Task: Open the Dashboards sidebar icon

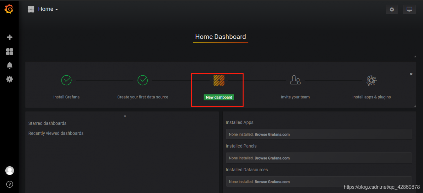Action: 10,52
